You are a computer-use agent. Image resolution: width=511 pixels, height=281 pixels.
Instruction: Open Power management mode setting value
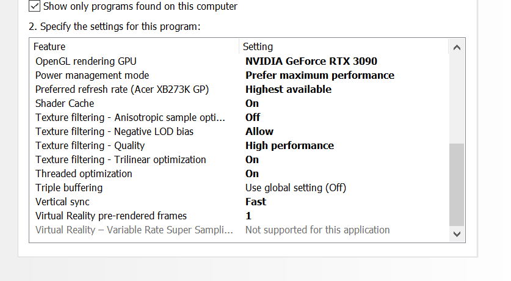[320, 75]
